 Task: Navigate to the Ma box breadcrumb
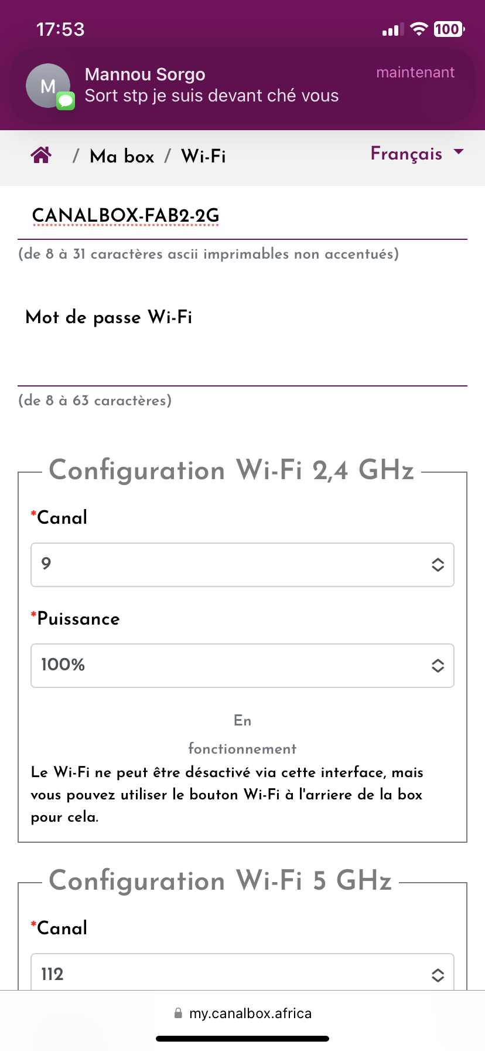pyautogui.click(x=122, y=157)
